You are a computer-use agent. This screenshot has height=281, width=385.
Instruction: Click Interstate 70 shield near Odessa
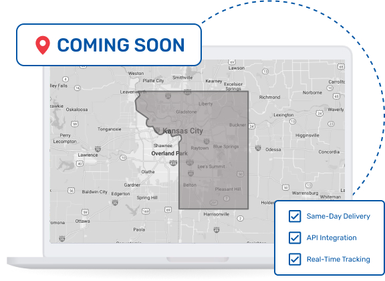[258, 148]
